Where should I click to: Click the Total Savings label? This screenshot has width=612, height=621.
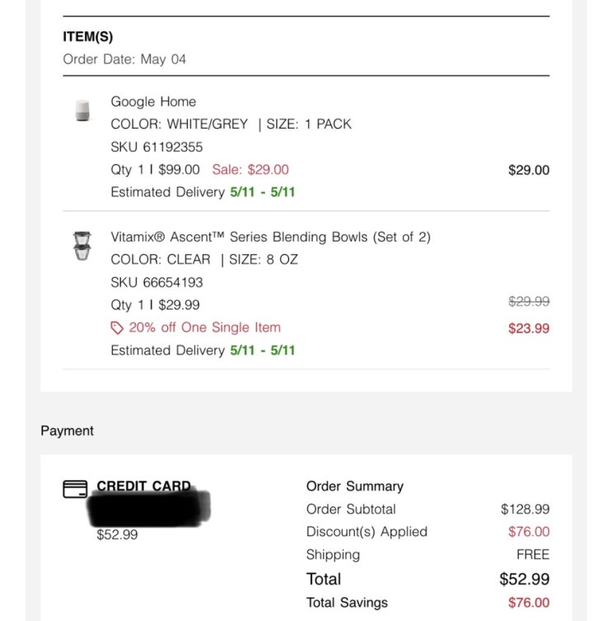(x=347, y=602)
